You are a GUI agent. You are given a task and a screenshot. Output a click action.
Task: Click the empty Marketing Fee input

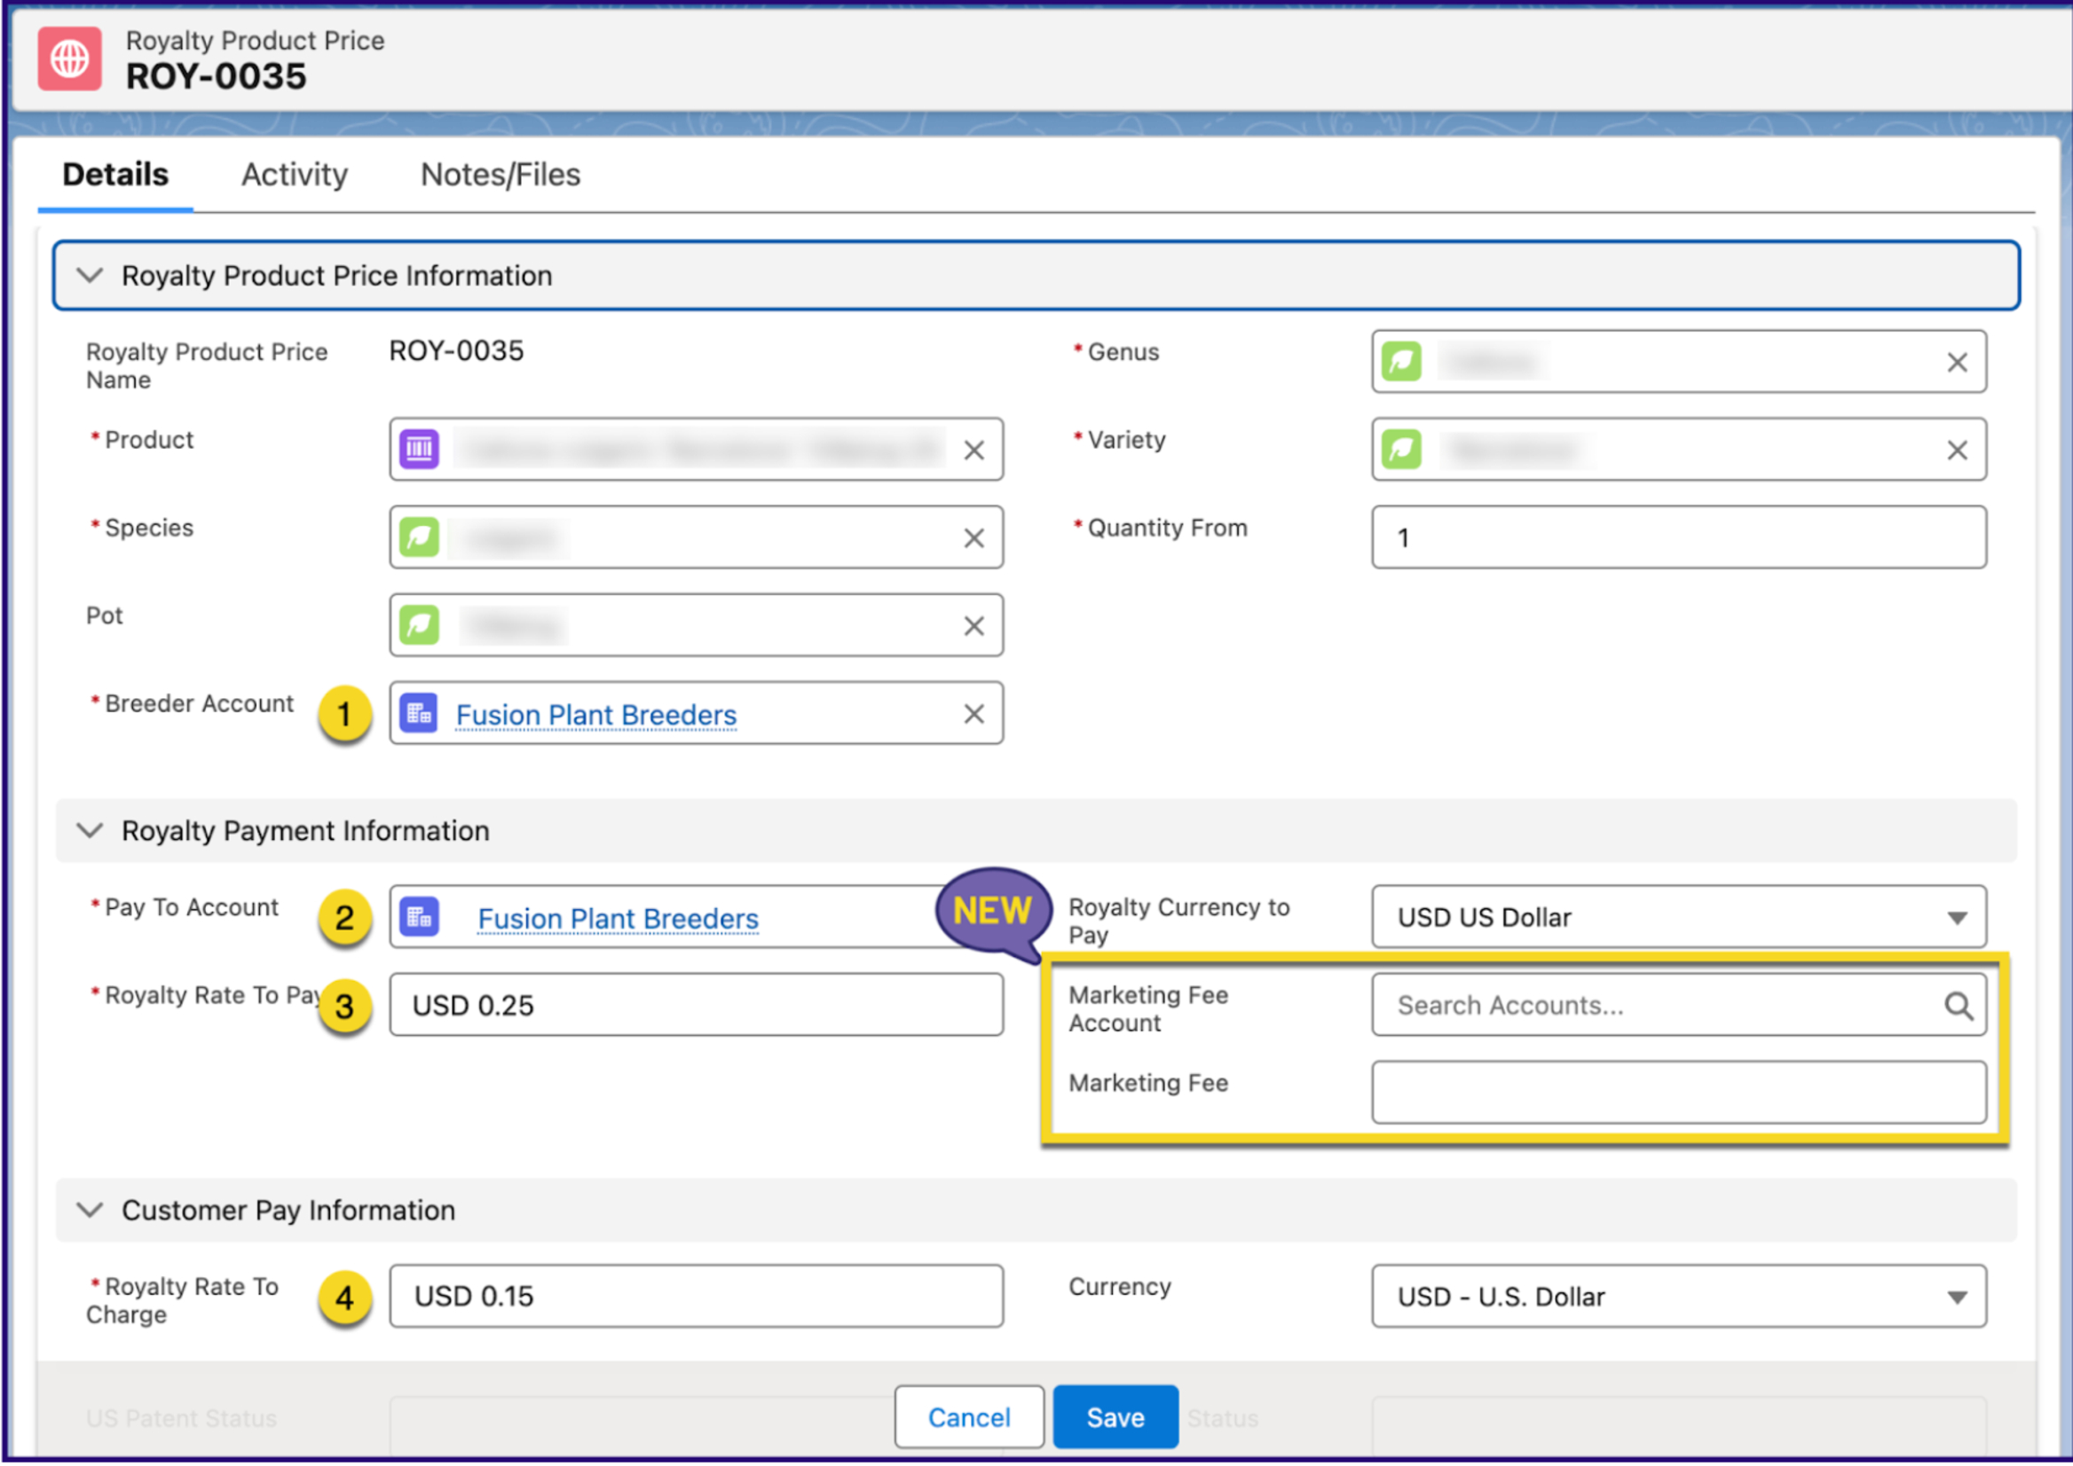coord(1679,1094)
